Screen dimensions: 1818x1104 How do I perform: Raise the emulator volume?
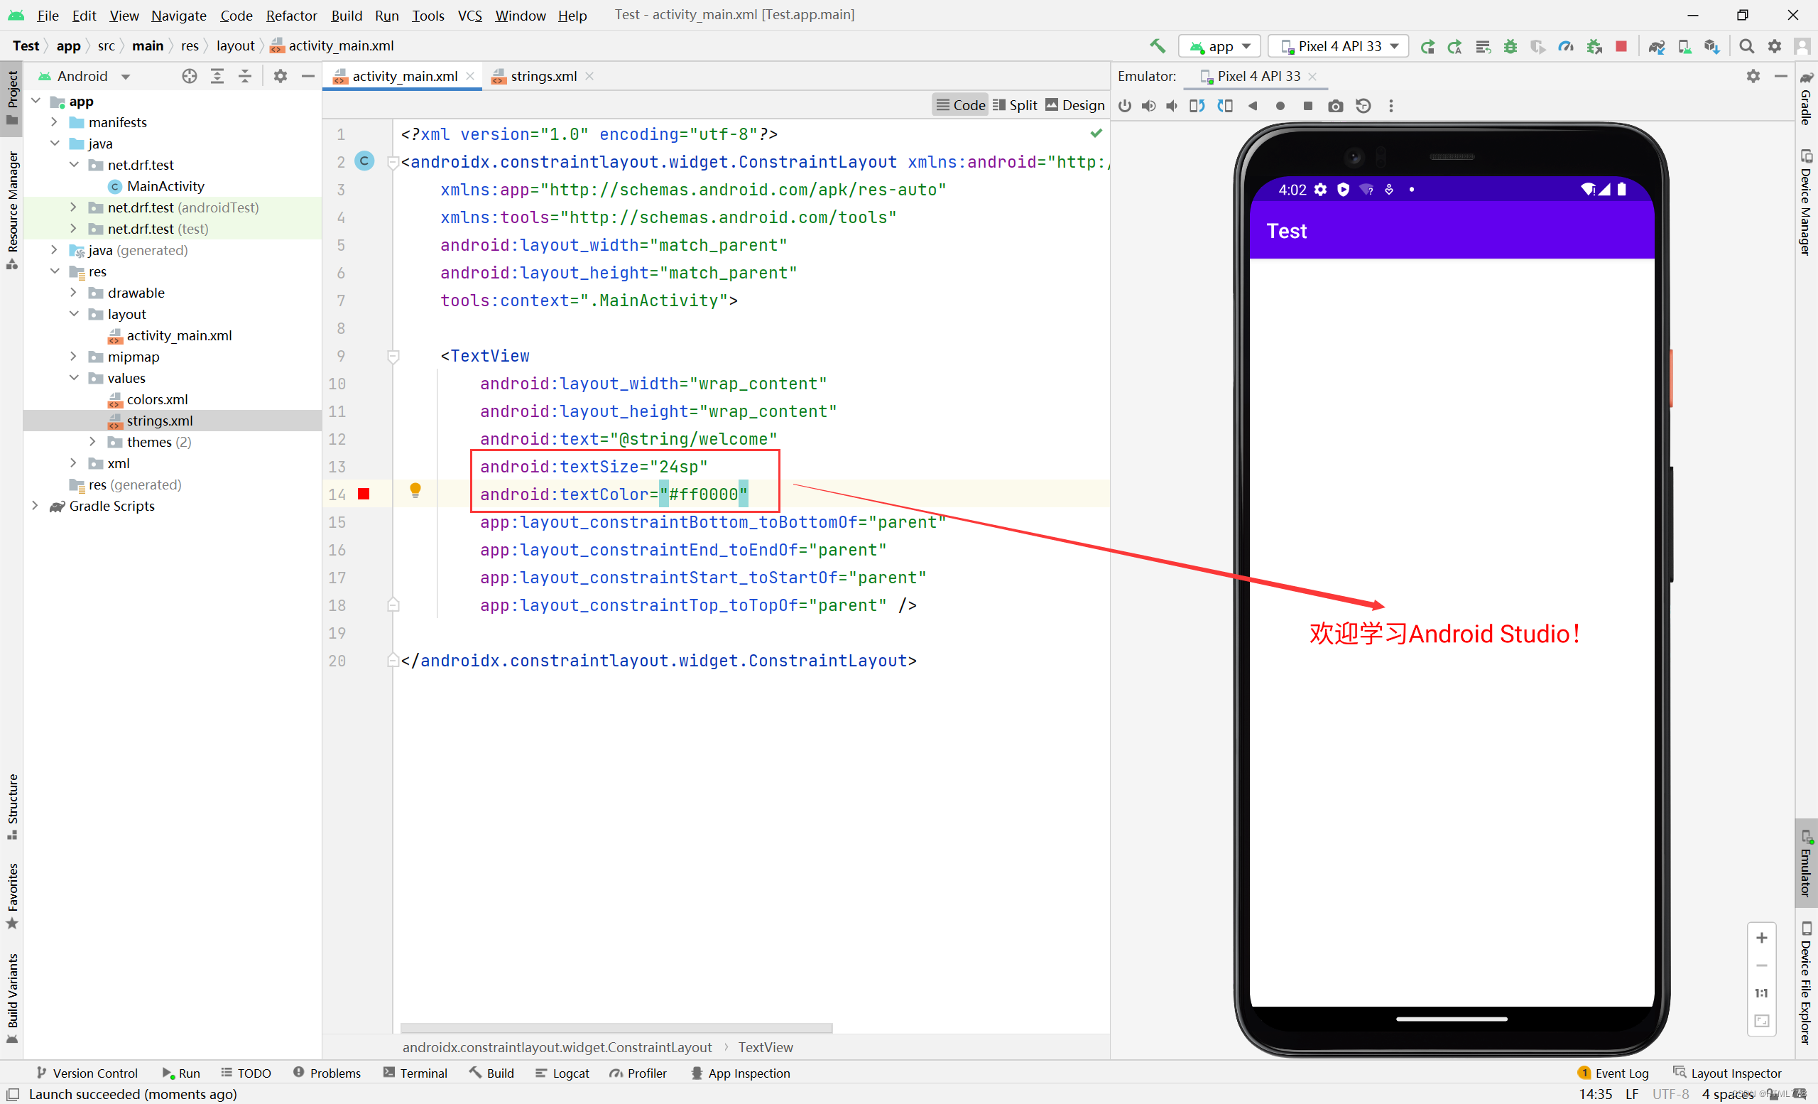(1148, 106)
